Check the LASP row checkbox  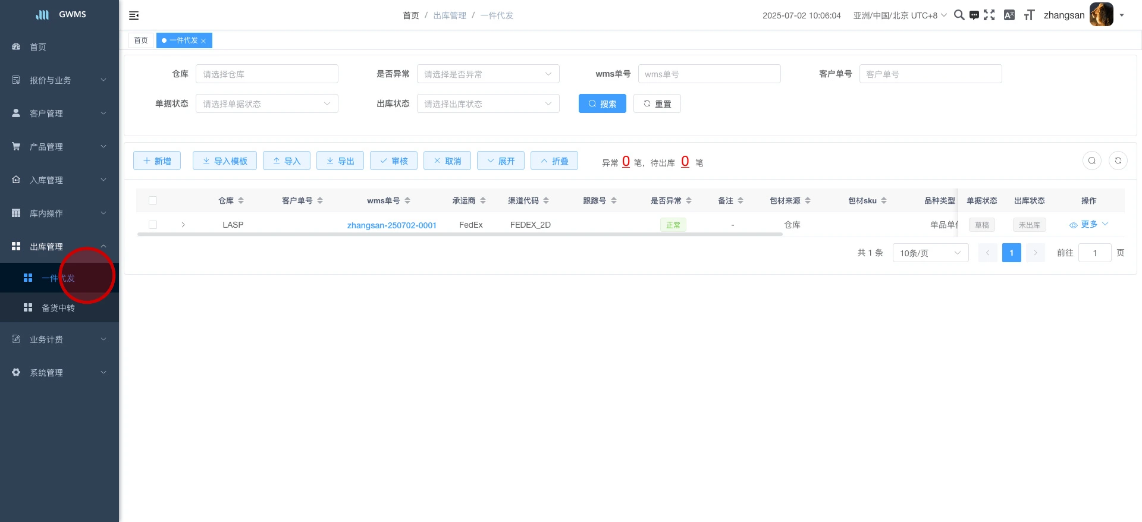(153, 225)
